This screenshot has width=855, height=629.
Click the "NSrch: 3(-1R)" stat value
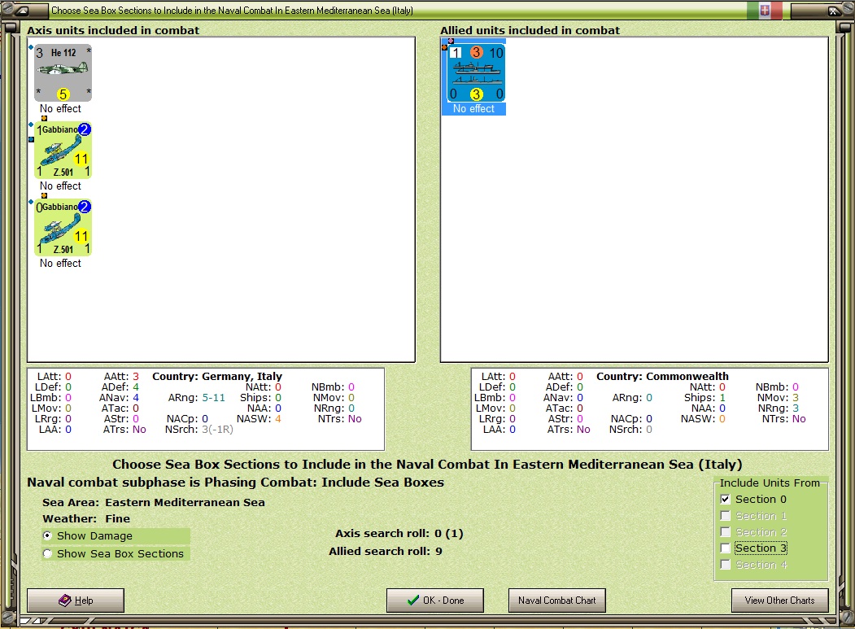199,430
